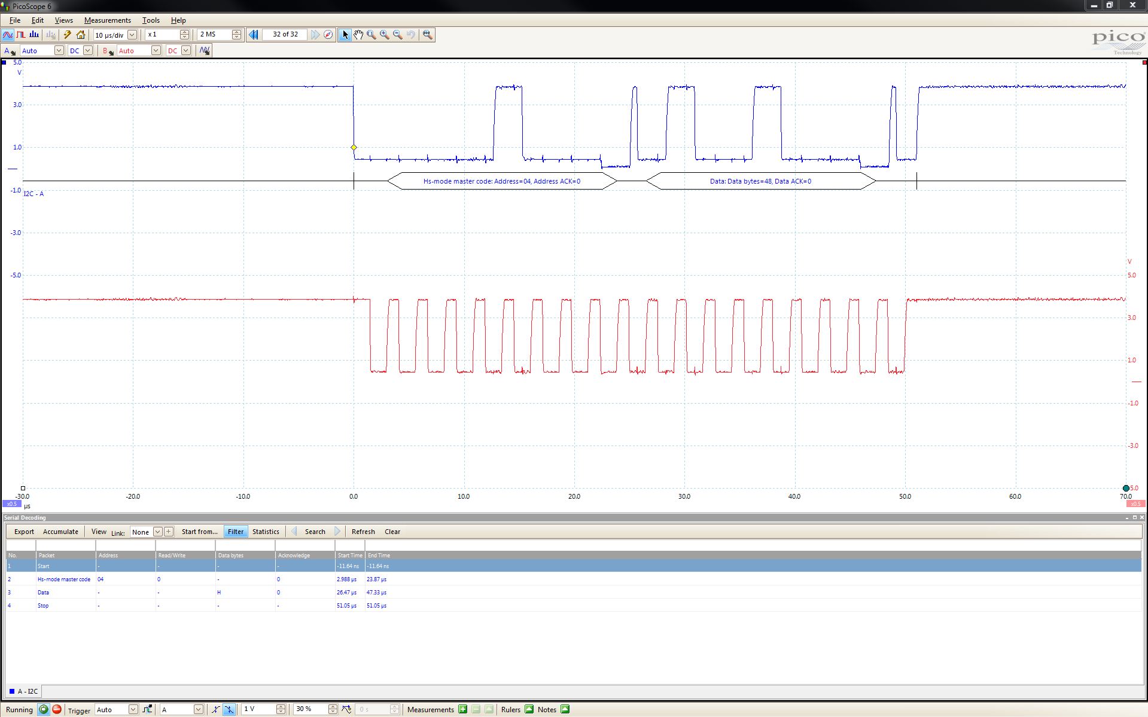Click the Home icon in the toolbar
Viewport: 1148px width, 717px height.
point(81,35)
